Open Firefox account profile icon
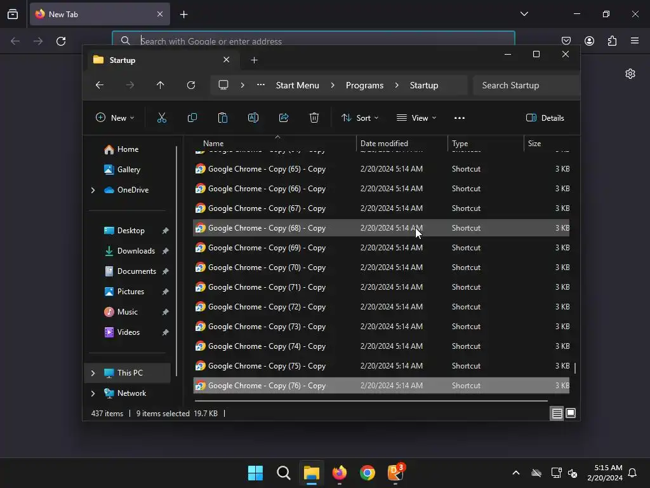This screenshot has width=650, height=488. coord(589,41)
